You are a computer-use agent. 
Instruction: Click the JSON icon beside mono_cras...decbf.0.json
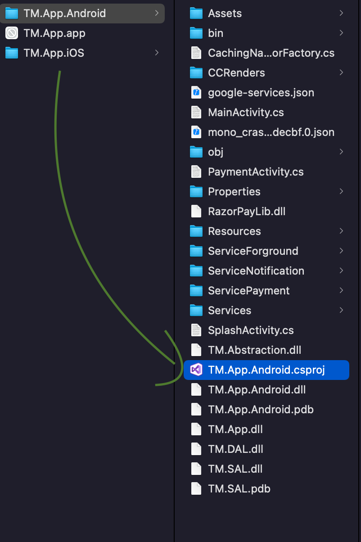click(196, 132)
